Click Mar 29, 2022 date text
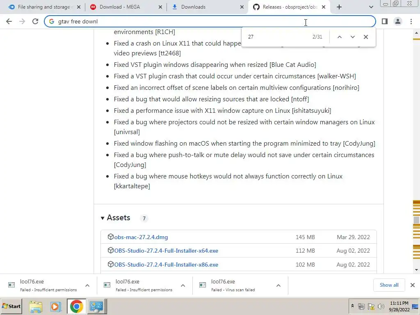420x315 pixels. pos(353,237)
